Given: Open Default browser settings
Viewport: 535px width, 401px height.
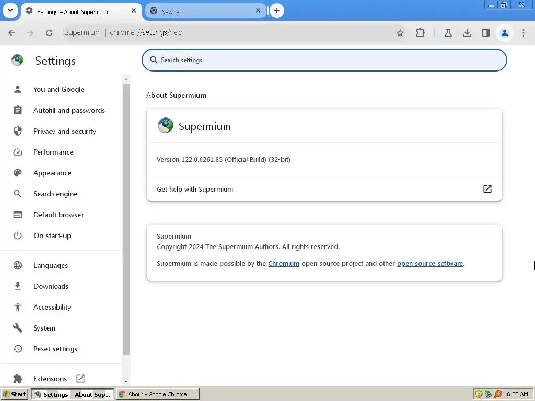Looking at the screenshot, I should pos(59,215).
